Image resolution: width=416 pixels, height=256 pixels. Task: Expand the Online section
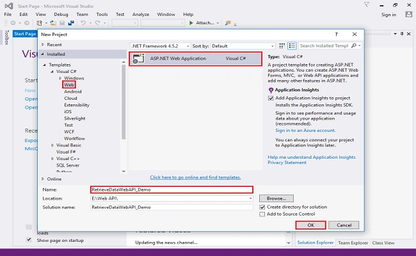tap(43, 179)
